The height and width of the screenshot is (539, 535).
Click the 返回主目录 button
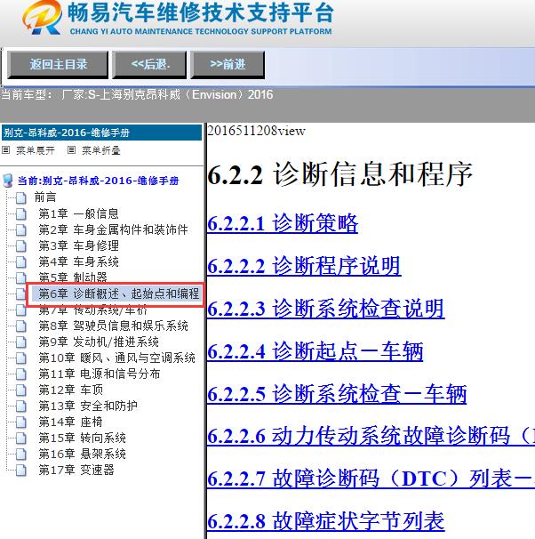58,65
